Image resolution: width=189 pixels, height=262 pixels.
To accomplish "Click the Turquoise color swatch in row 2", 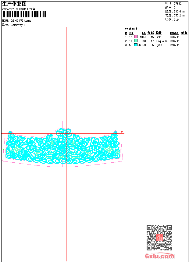I will coord(136,41).
